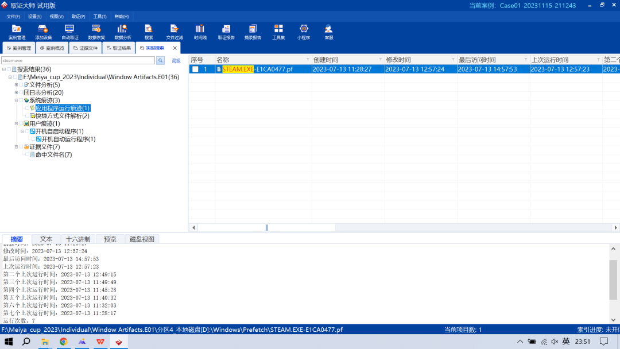The height and width of the screenshot is (349, 620).
Task: Collapse the 搜索结果(36) root node
Action: (x=4, y=69)
